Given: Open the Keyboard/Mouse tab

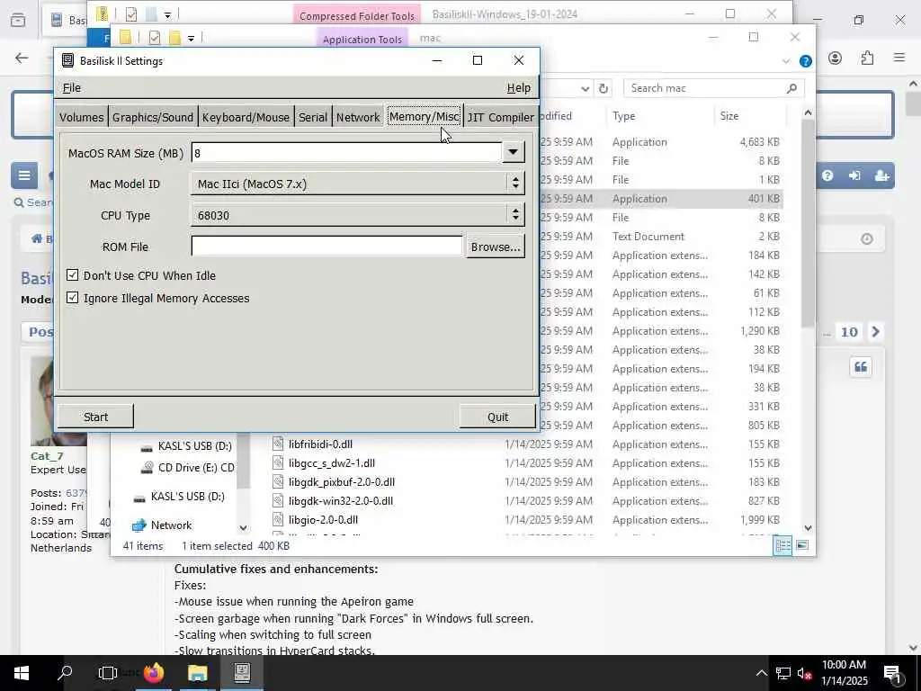Looking at the screenshot, I should tap(246, 117).
